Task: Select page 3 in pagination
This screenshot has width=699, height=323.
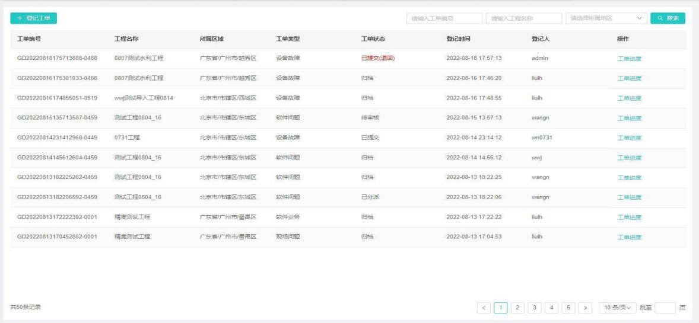Action: pos(535,307)
